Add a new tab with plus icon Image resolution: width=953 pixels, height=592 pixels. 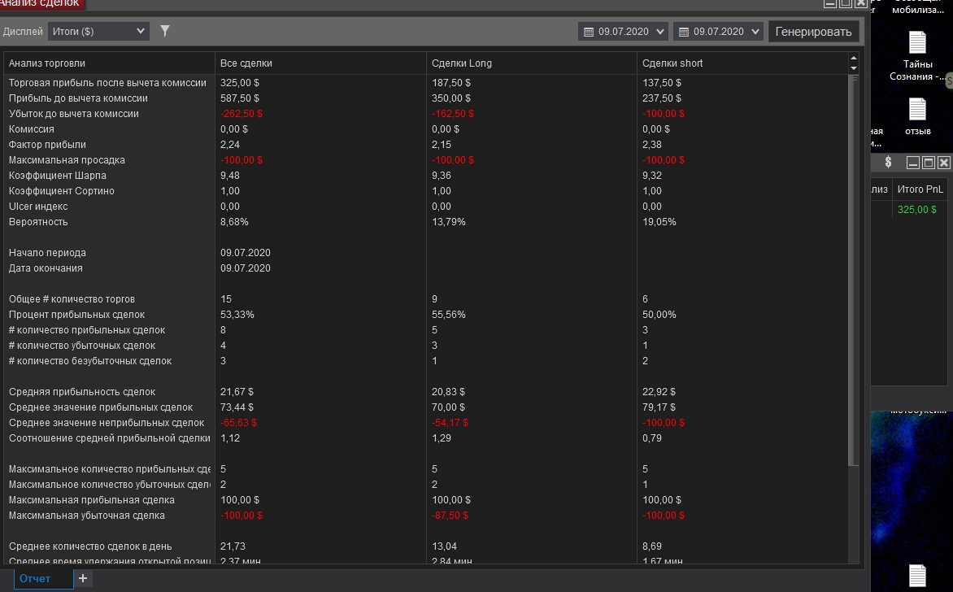[x=83, y=579]
